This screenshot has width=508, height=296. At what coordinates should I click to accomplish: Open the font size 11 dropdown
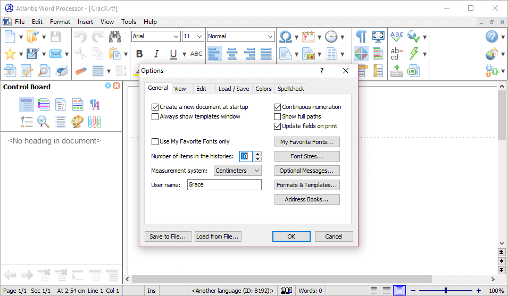point(199,37)
